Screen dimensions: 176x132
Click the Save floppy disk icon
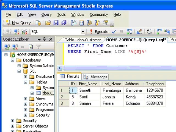coord(56,23)
